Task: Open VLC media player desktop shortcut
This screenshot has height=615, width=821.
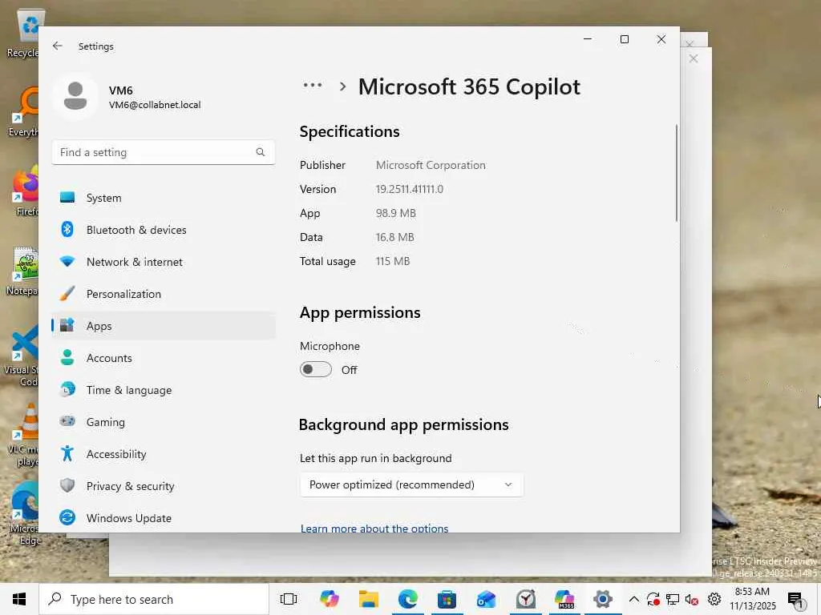Action: [x=23, y=435]
